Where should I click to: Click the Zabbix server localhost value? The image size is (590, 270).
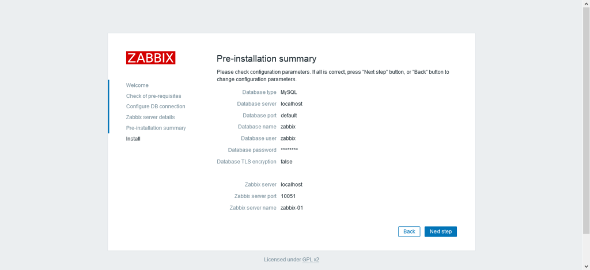coord(292,185)
